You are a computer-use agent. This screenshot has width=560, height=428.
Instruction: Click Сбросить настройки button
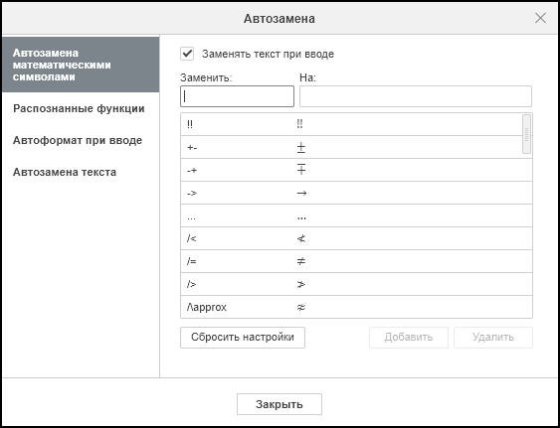243,338
